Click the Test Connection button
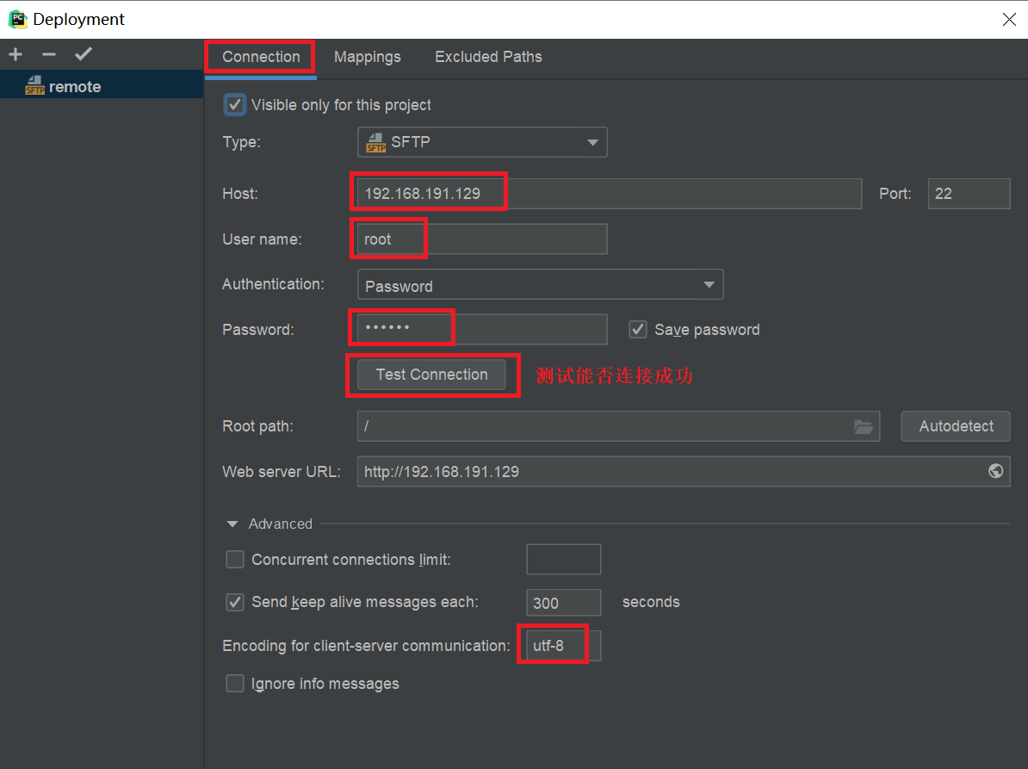Image resolution: width=1028 pixels, height=769 pixels. click(431, 375)
